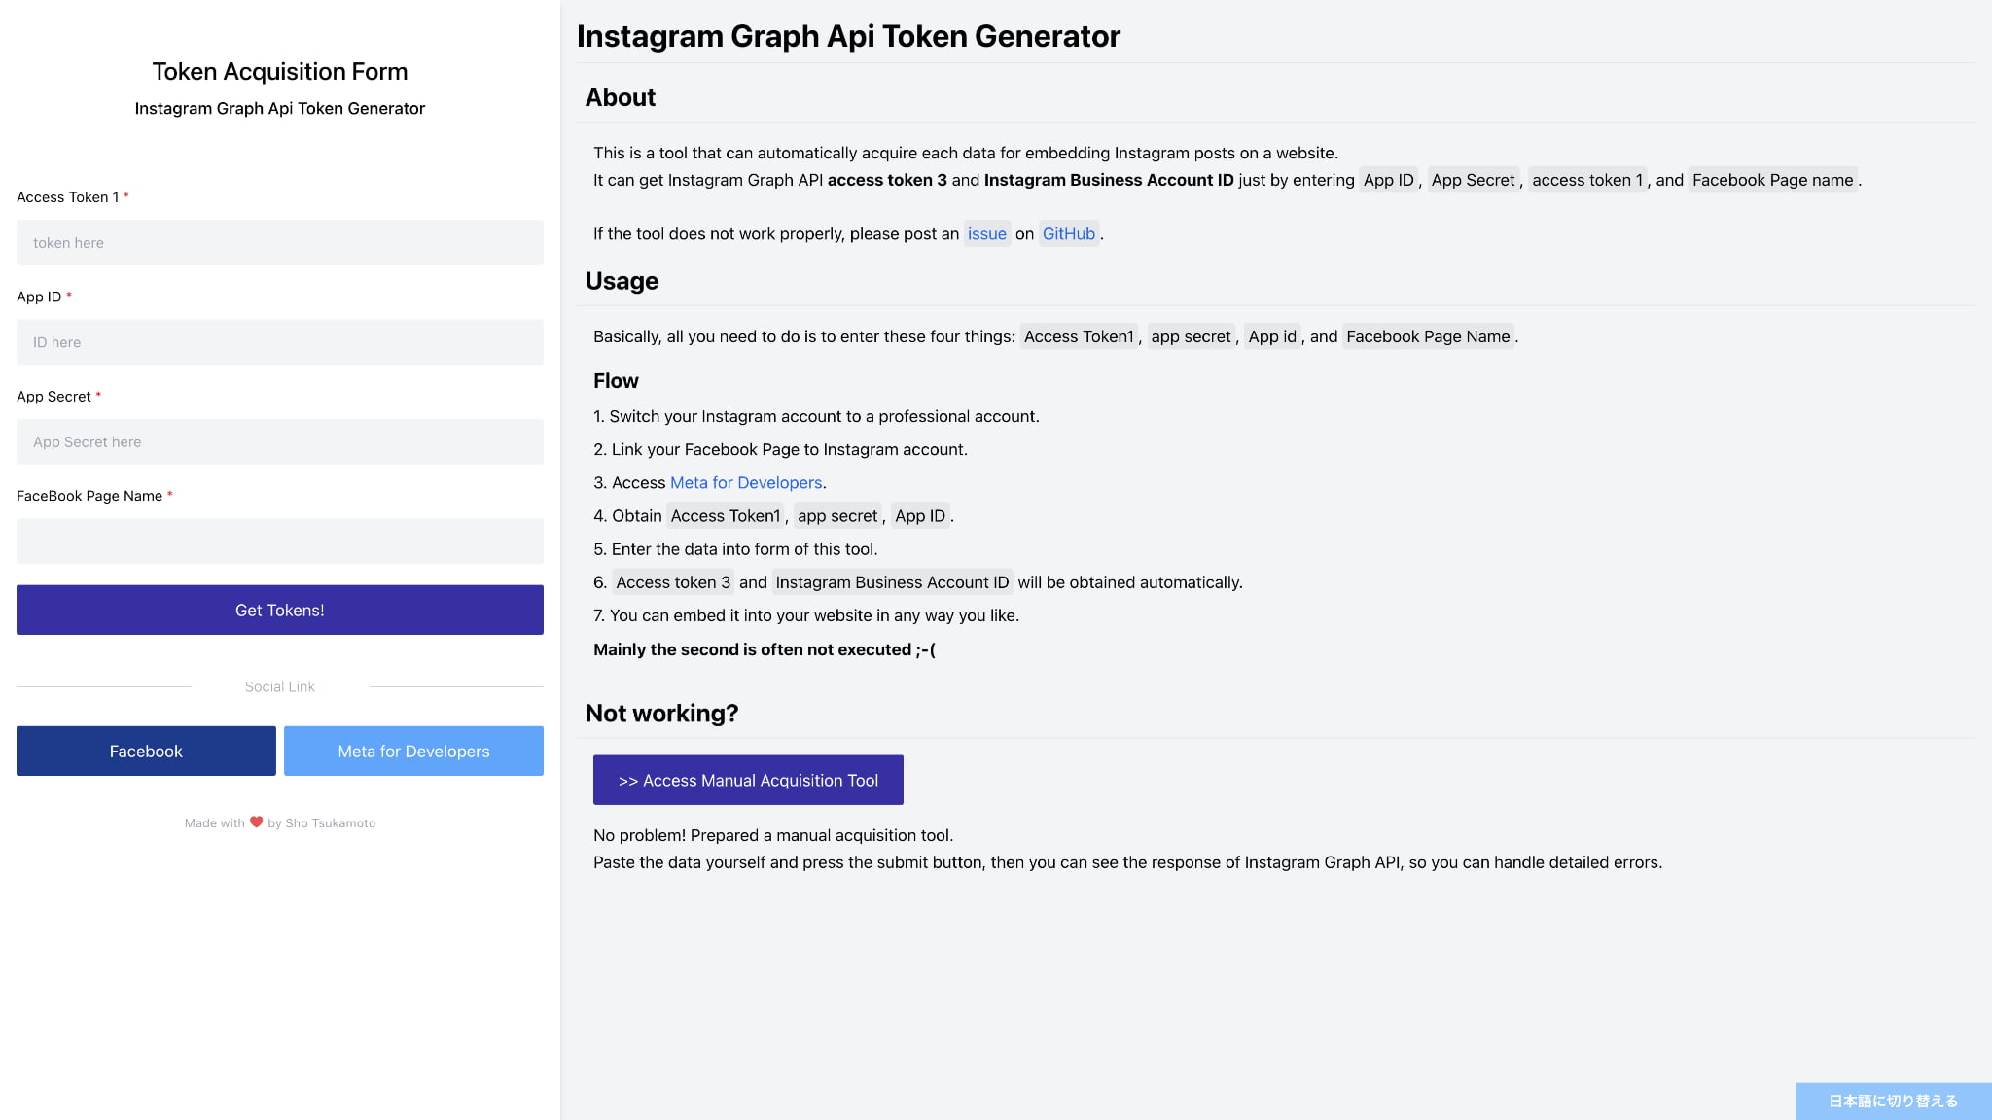Click the Not working? heading
Image resolution: width=1992 pixels, height=1120 pixels.
coord(661,714)
